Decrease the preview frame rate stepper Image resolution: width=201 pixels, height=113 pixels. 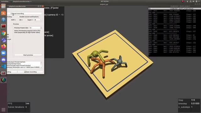41,28
